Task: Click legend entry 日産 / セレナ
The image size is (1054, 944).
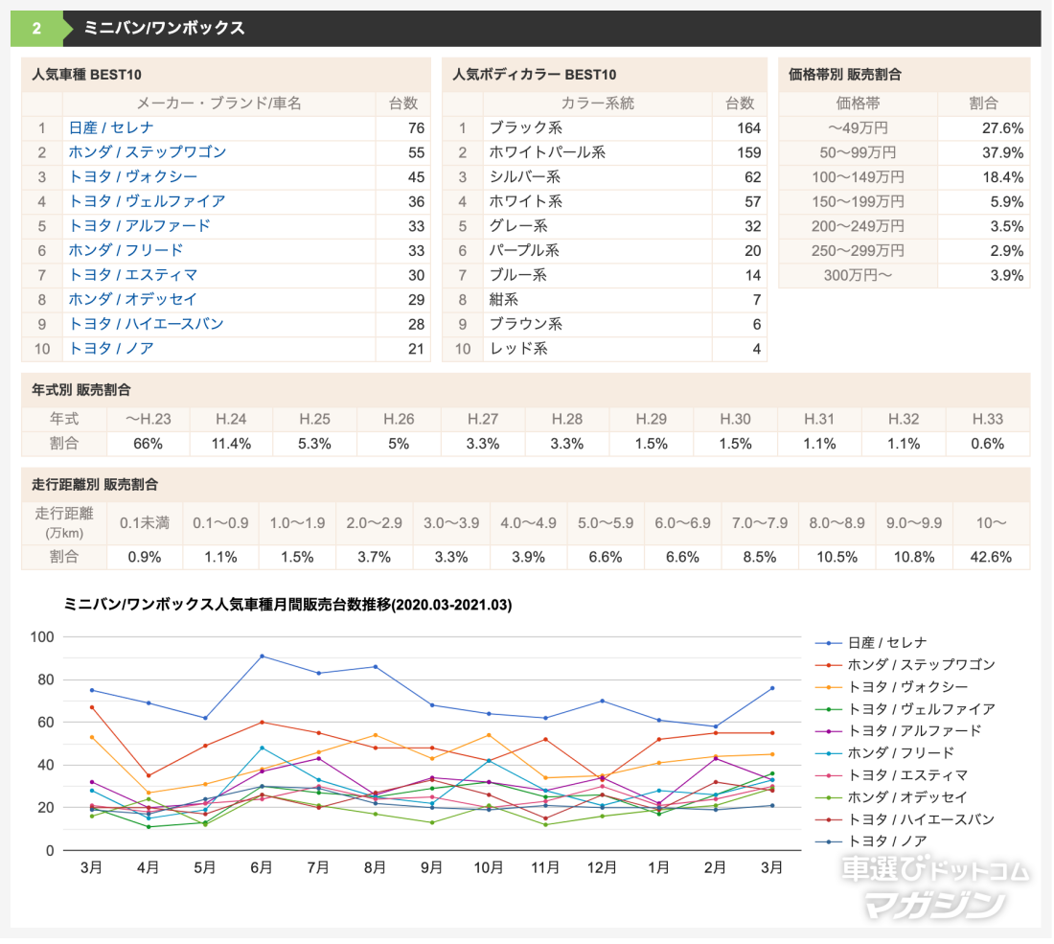Action: coord(870,643)
